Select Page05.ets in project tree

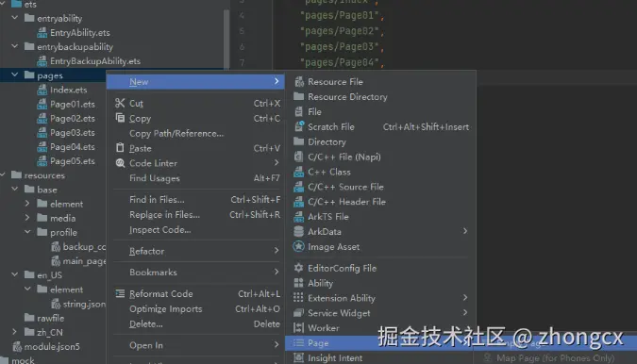coord(73,160)
